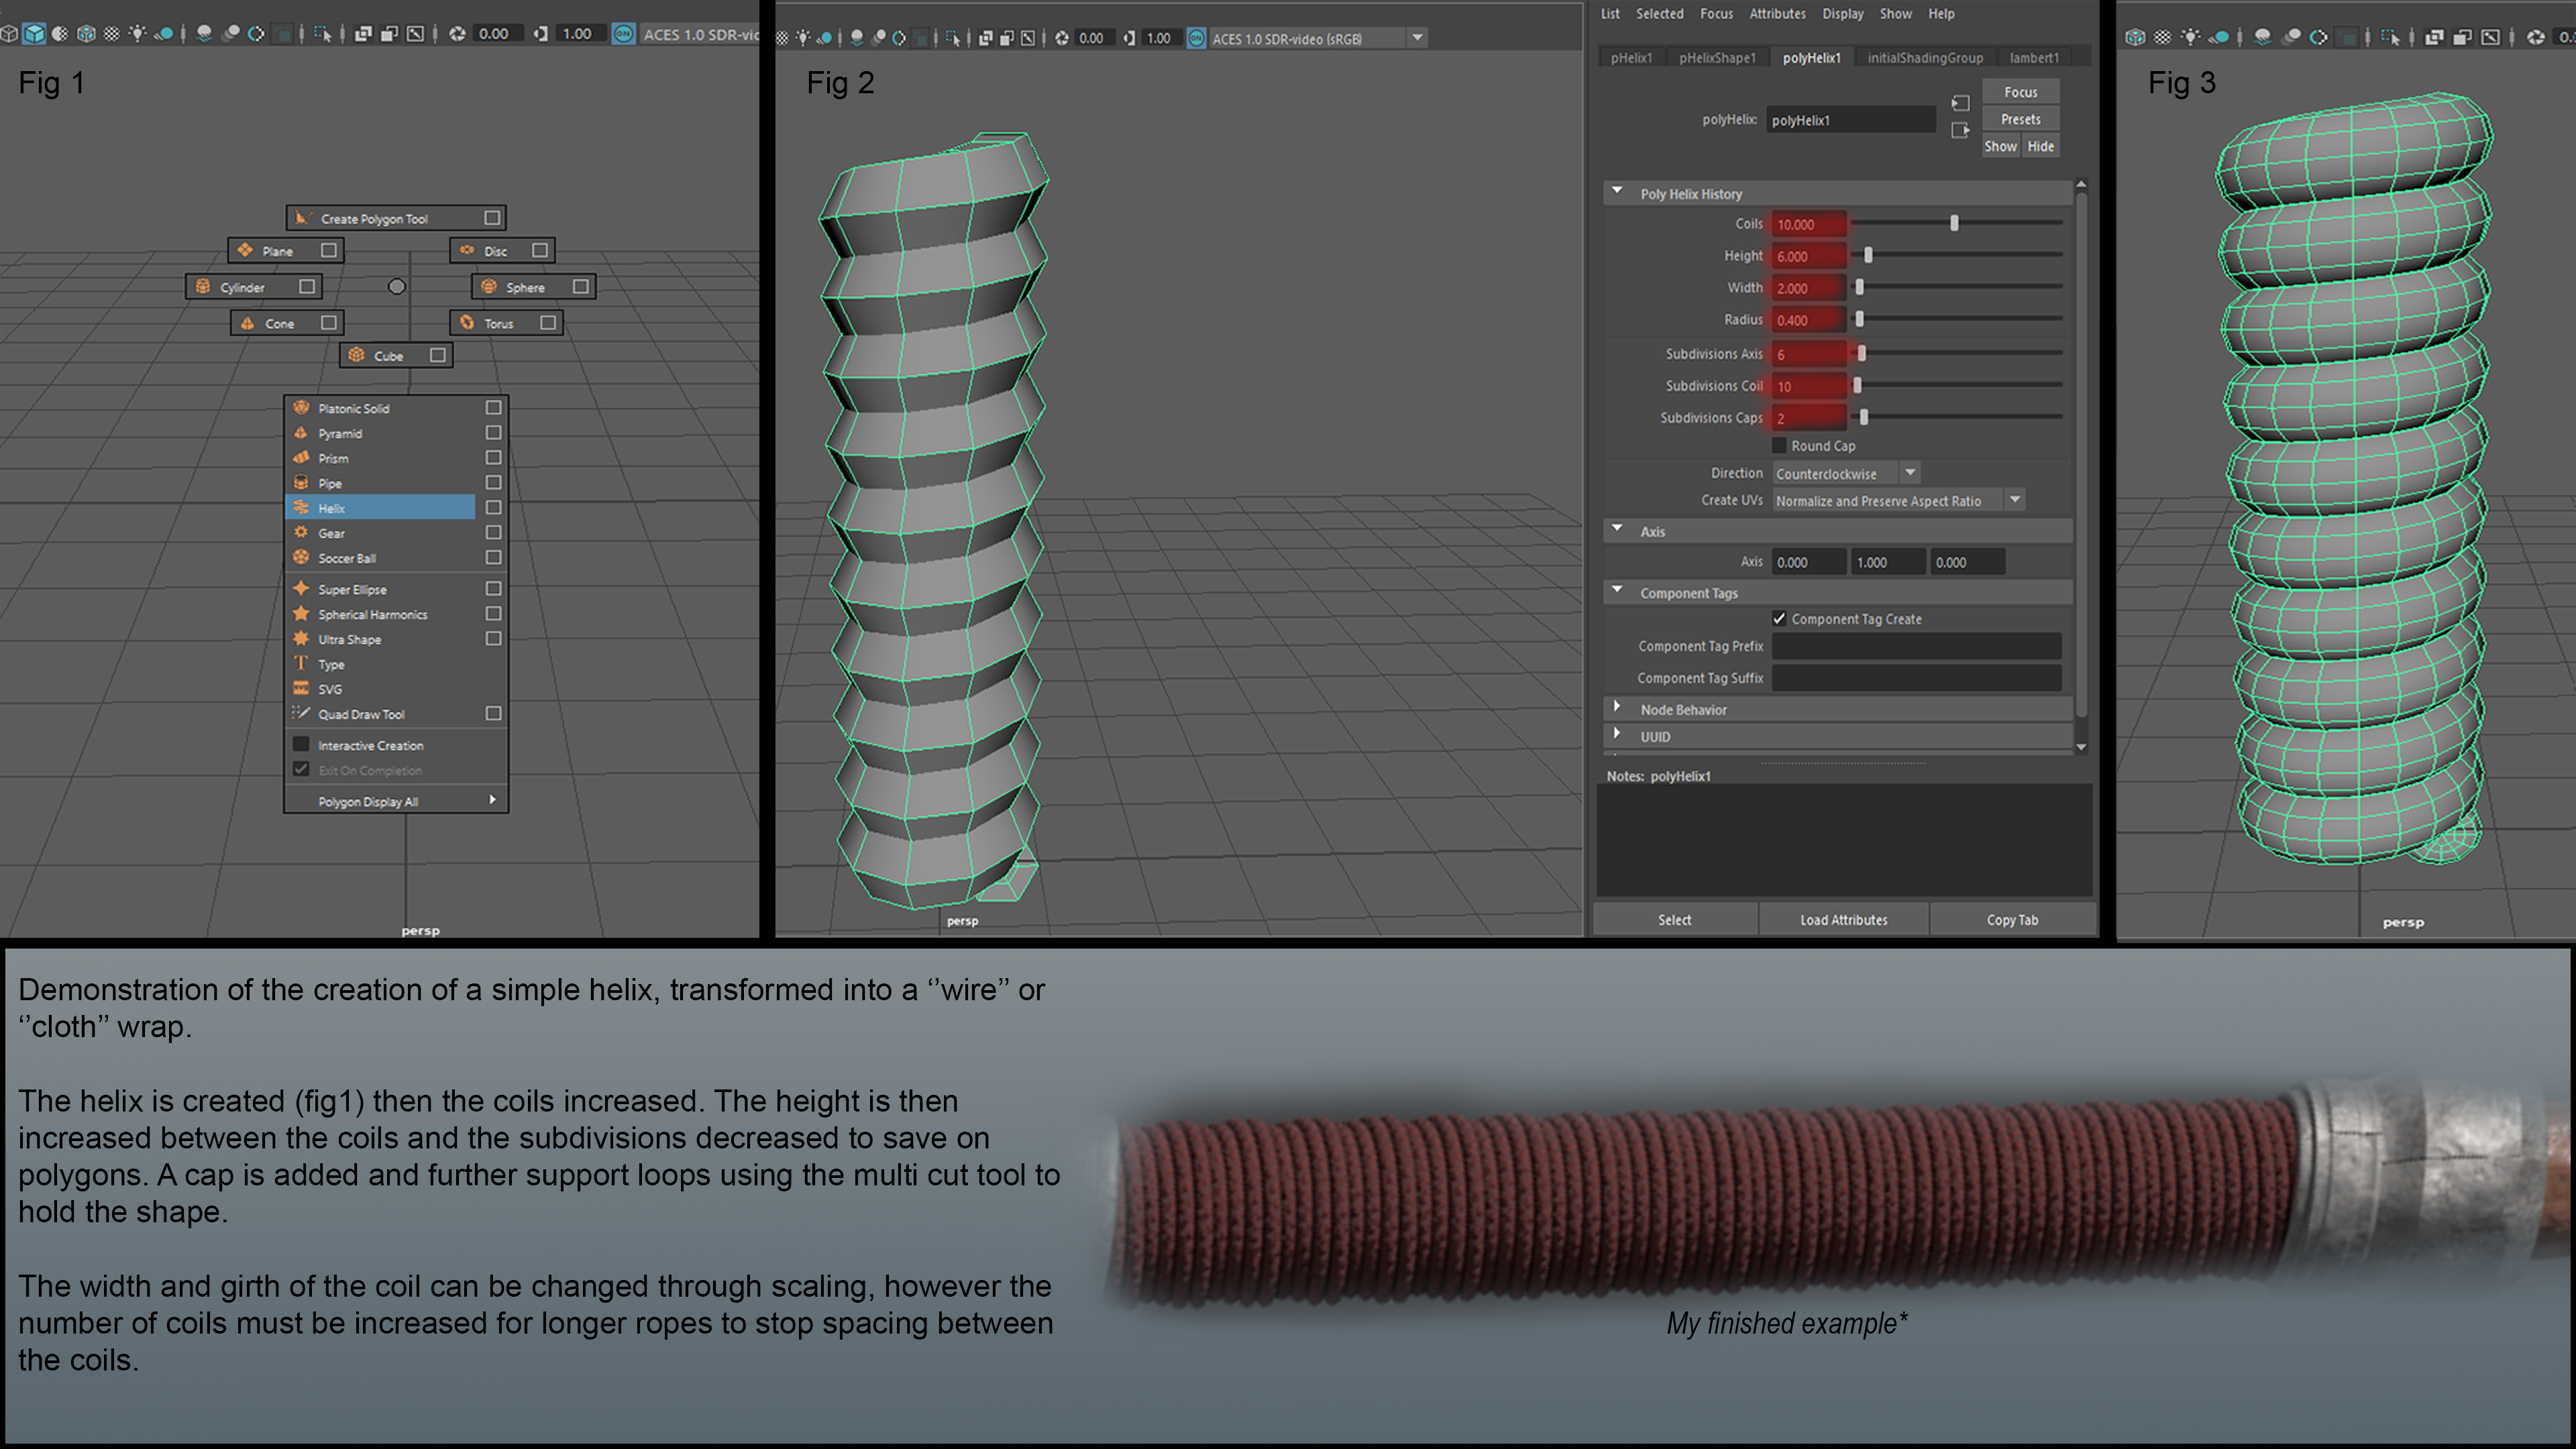Click the Sphere primitive icon
The image size is (2576, 1449).
coord(489,287)
